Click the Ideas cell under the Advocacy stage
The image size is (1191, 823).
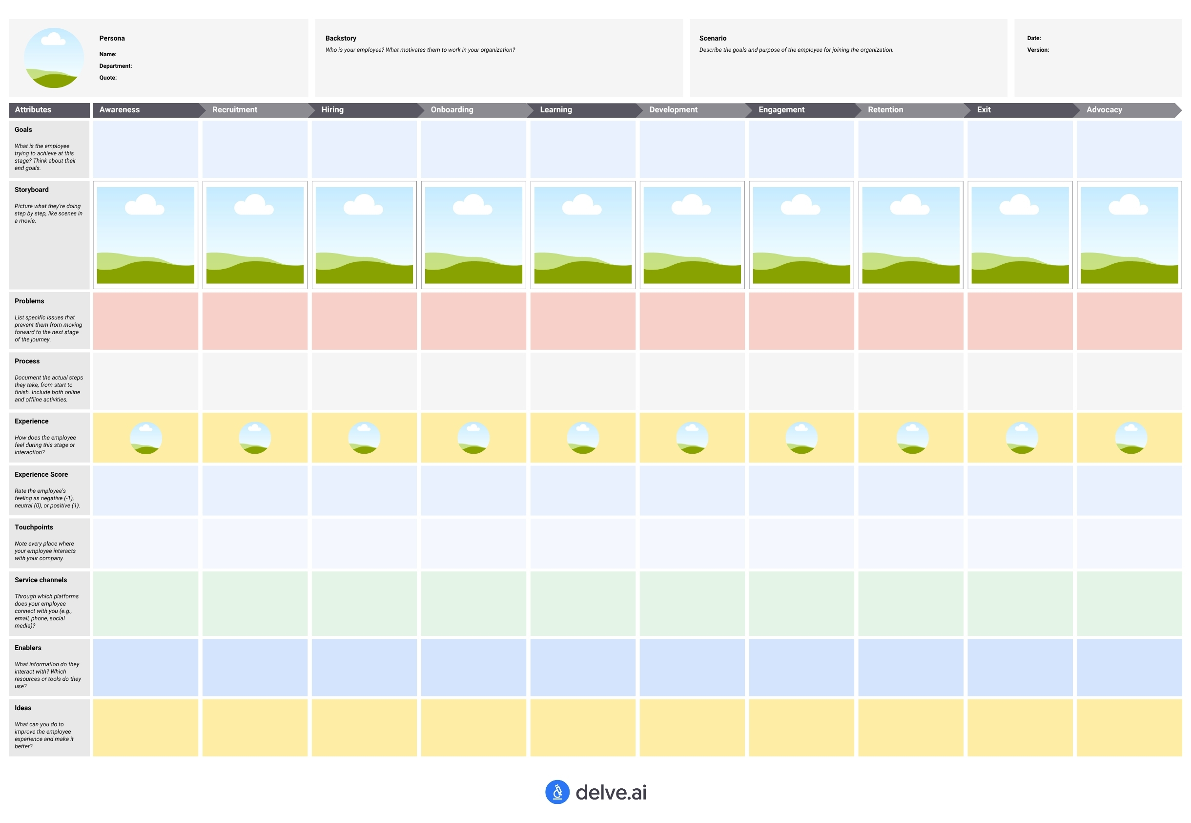(x=1129, y=728)
